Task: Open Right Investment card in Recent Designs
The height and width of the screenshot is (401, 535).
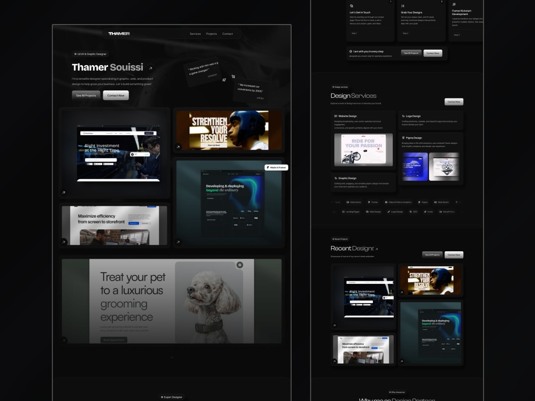Action: coord(363,296)
